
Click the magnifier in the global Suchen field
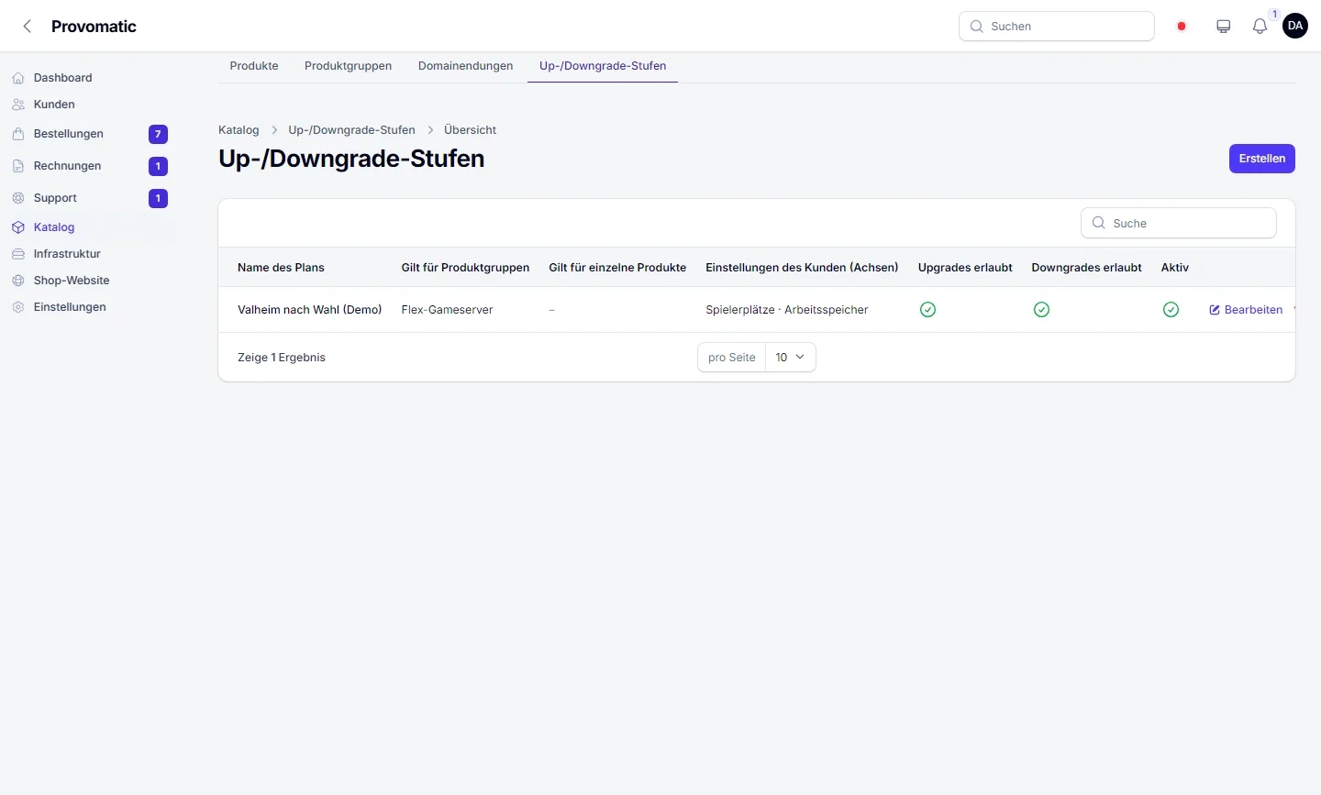(x=977, y=27)
